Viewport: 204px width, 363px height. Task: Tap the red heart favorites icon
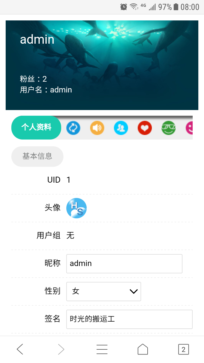[145, 128]
